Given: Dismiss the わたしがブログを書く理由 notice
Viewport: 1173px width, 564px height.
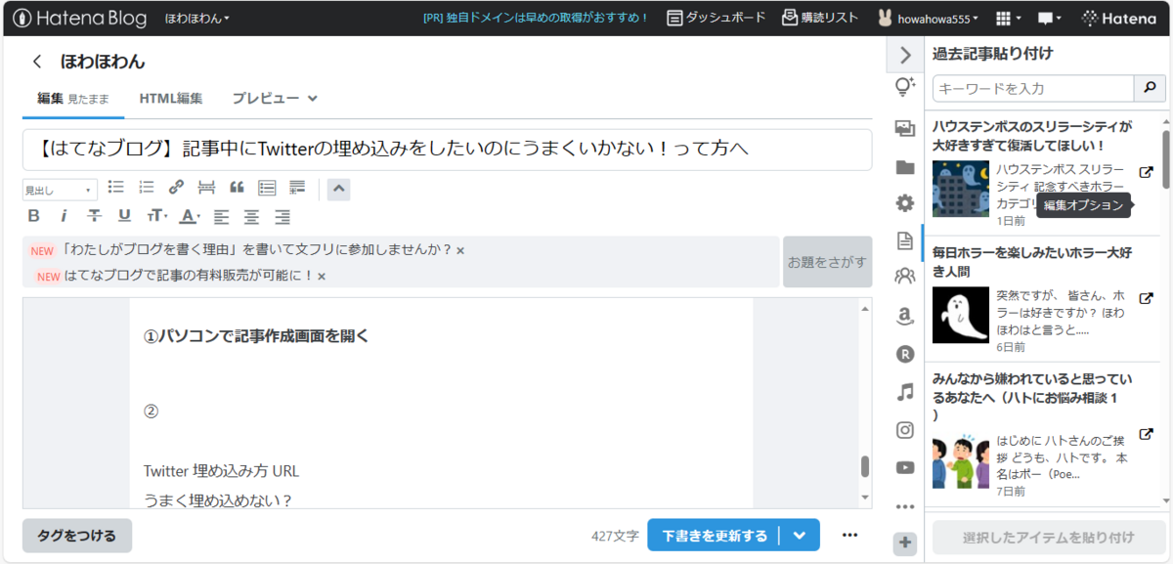Looking at the screenshot, I should [x=460, y=250].
